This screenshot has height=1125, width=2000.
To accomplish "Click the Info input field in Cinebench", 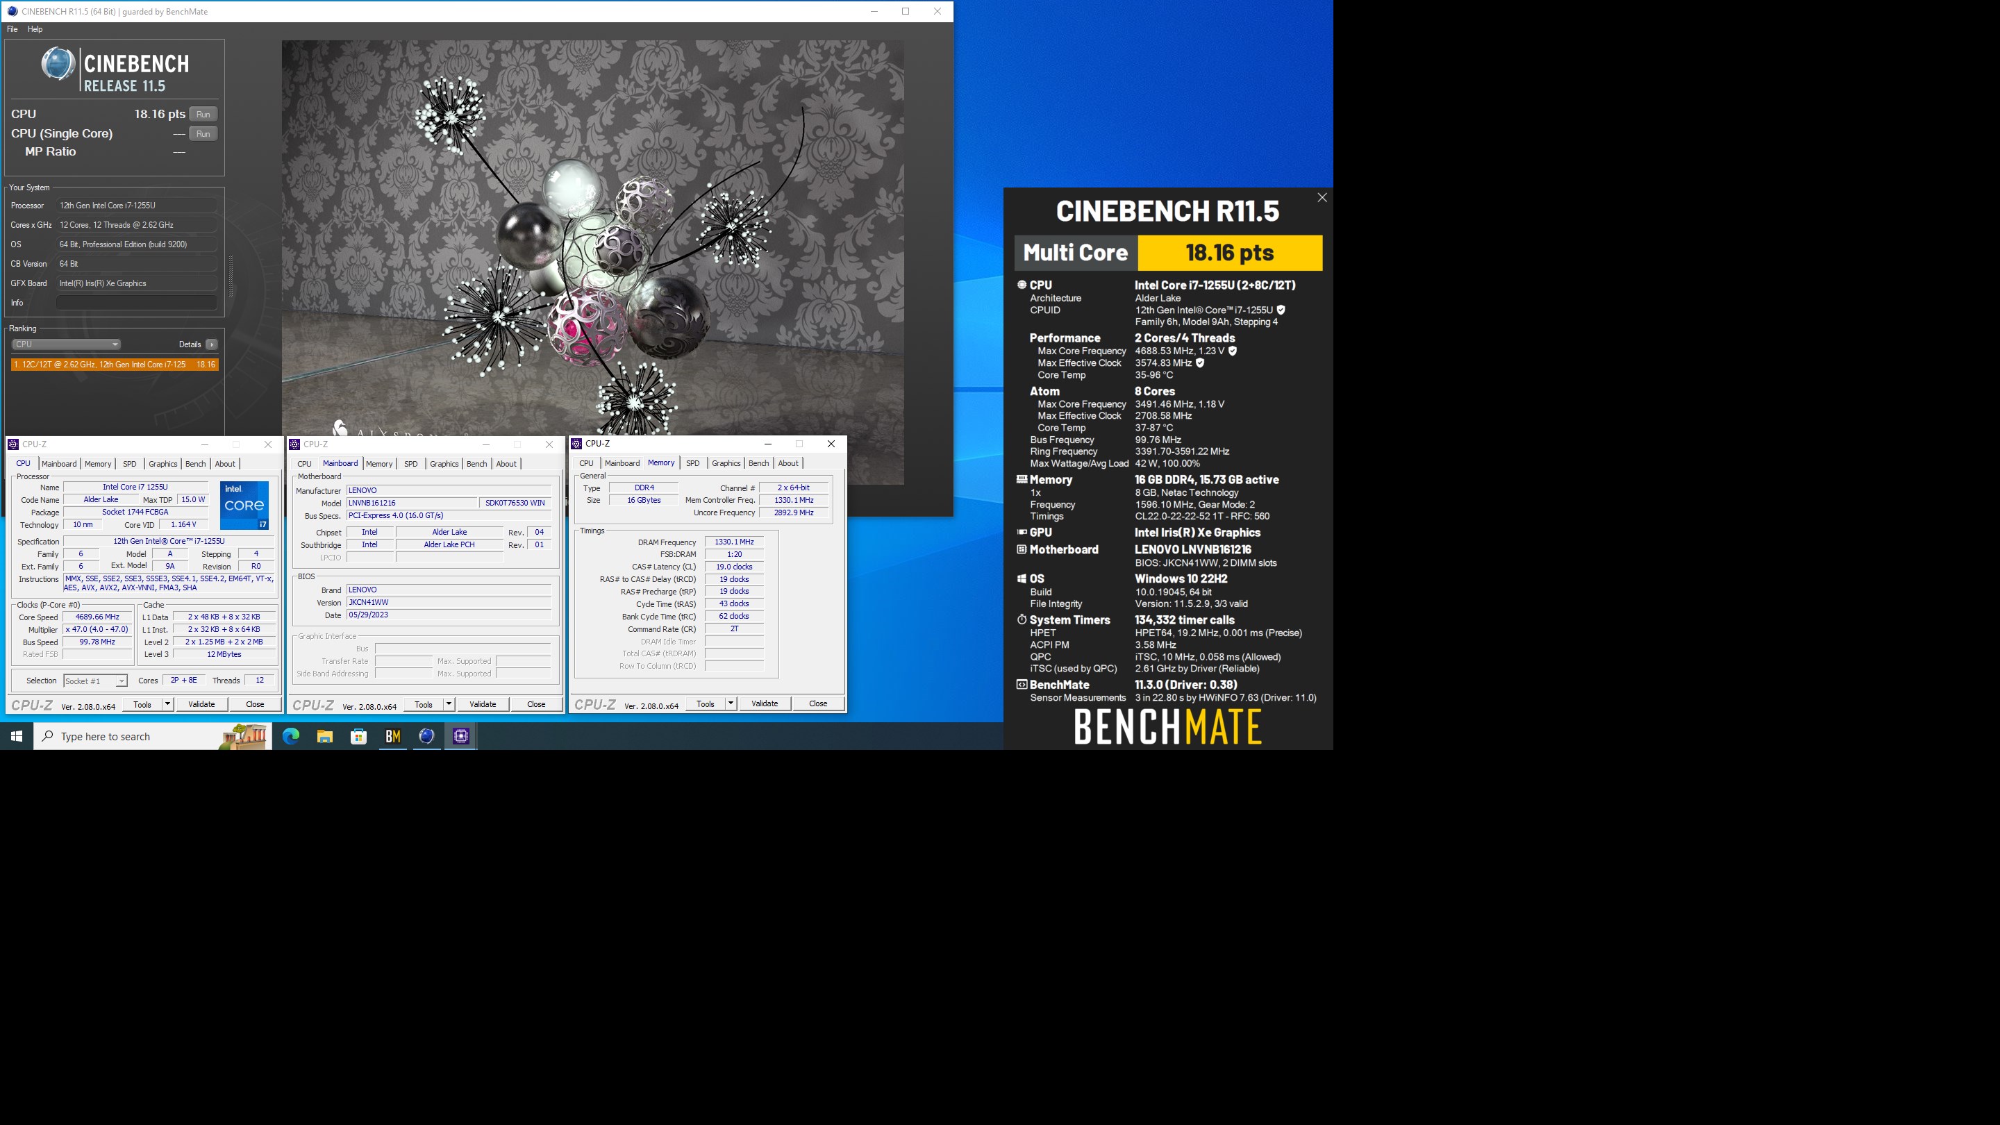I will (x=136, y=303).
